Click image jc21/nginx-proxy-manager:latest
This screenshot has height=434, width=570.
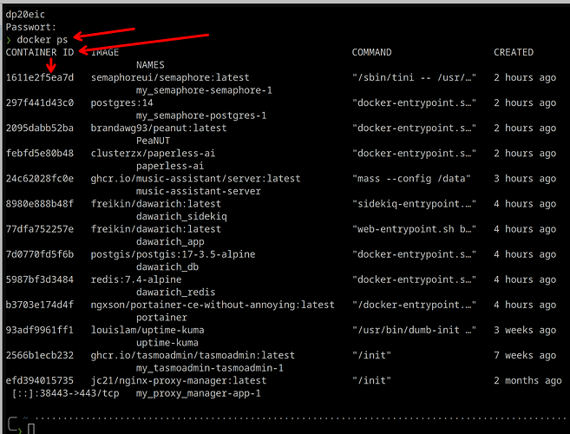[179, 381]
